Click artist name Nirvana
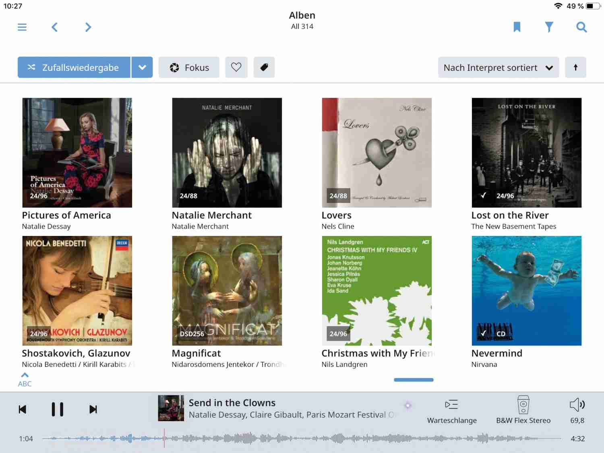 484,364
